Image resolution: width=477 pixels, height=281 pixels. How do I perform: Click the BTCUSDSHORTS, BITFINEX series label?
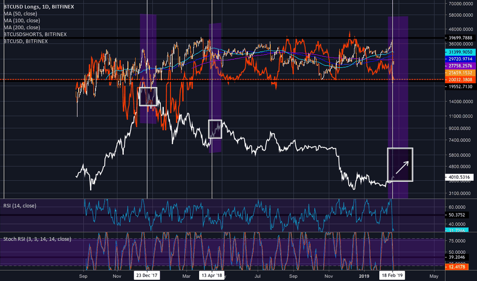[35, 34]
